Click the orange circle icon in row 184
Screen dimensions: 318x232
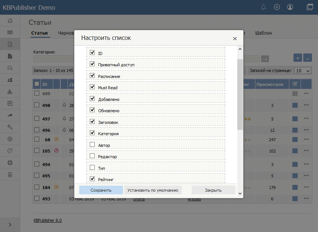pyautogui.click(x=56, y=187)
